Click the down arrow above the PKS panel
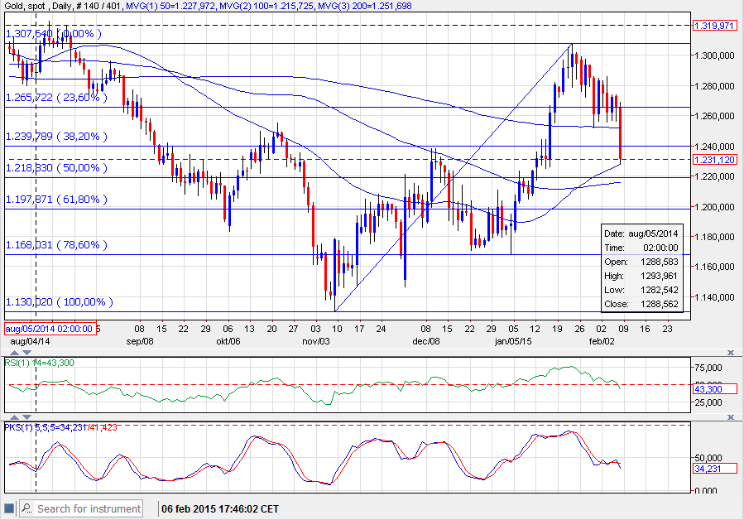Viewport: 744px width, 520px height. pos(27,417)
